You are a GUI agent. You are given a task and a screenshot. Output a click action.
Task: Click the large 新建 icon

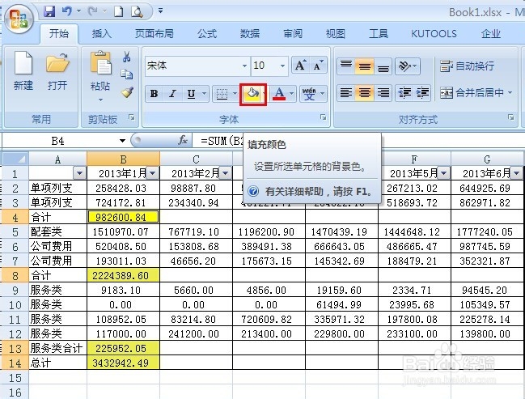[23, 62]
